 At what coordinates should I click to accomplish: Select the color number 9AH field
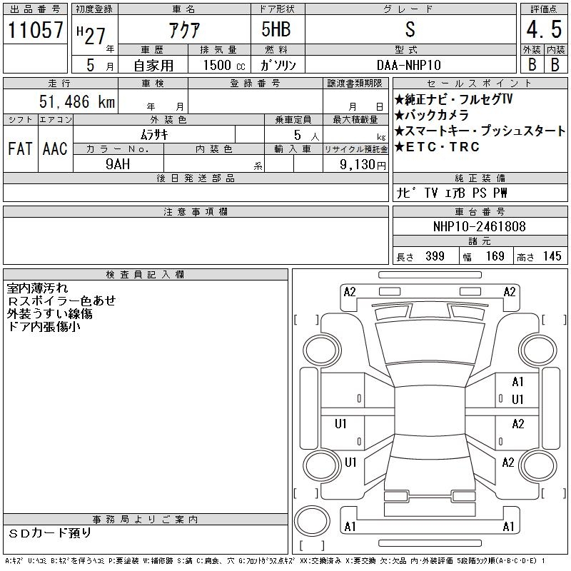(x=118, y=163)
